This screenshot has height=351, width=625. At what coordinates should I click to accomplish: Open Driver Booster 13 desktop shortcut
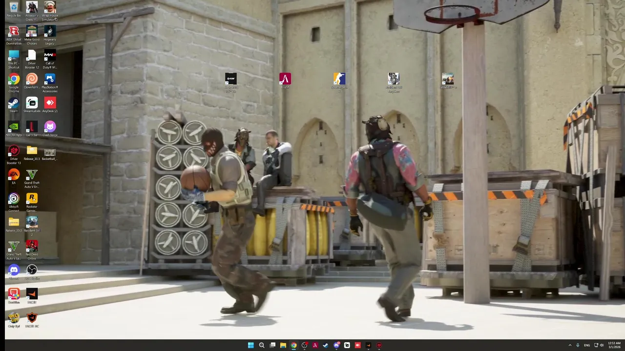(14, 155)
